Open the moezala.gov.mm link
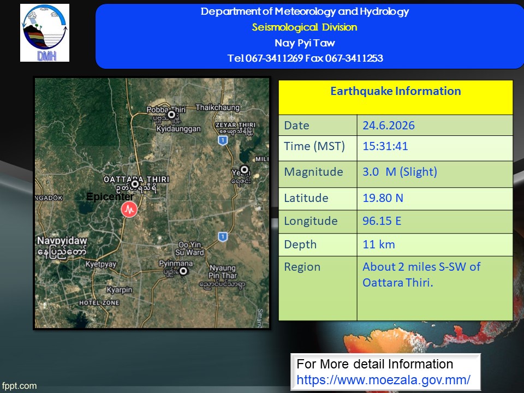This screenshot has height=393, width=524. pos(383,380)
